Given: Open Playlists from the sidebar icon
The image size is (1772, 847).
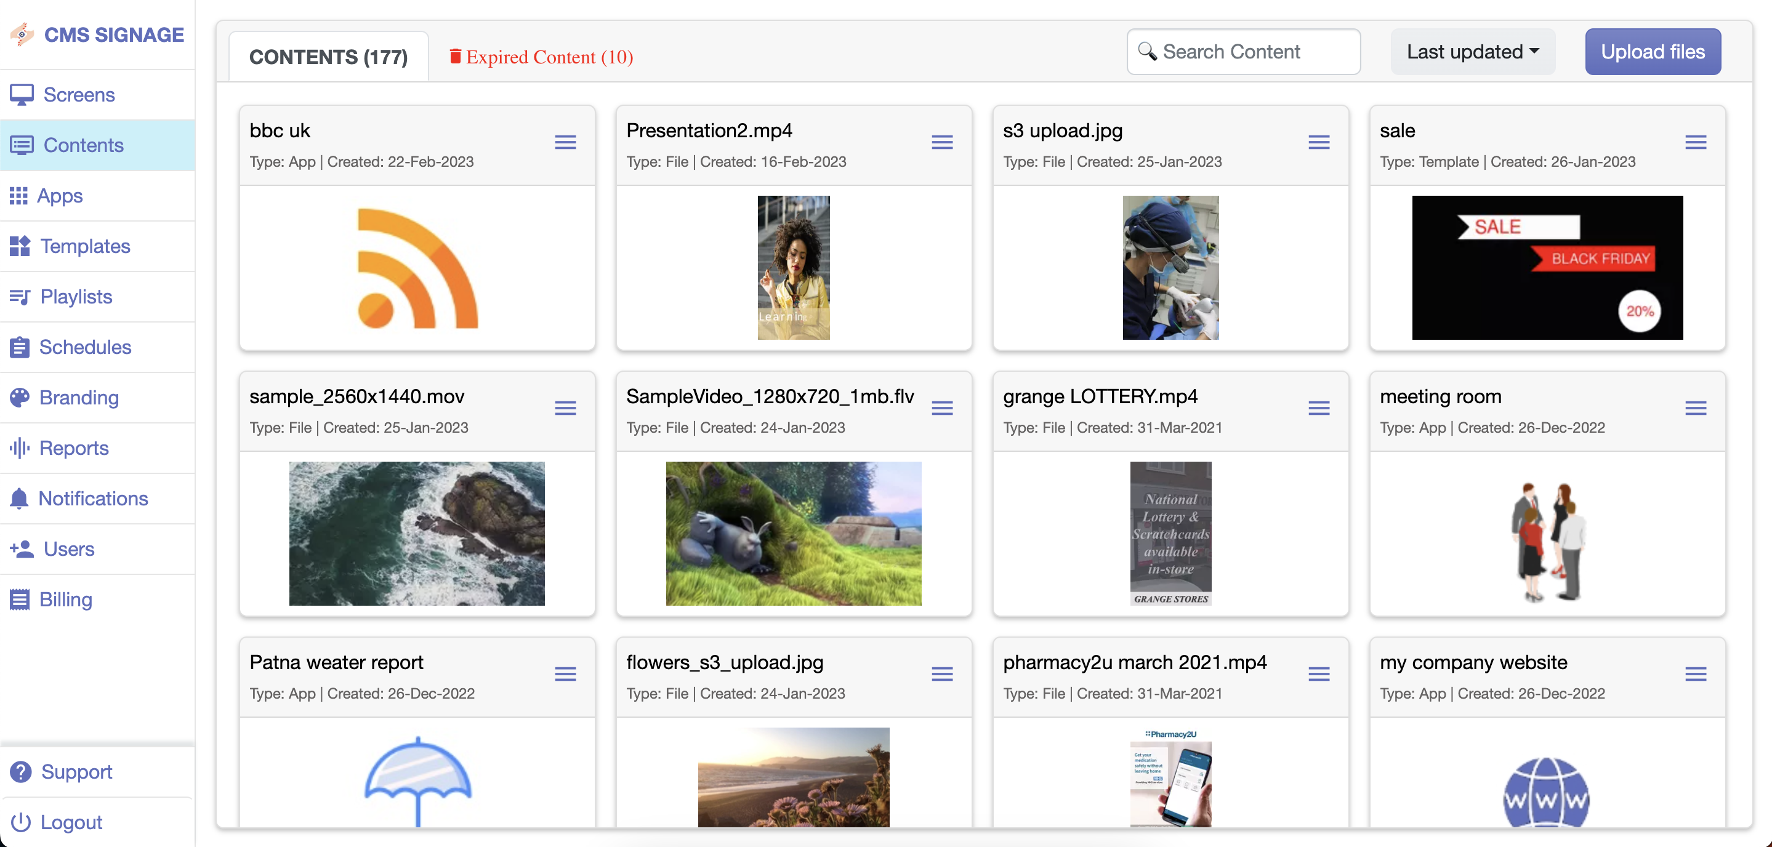Looking at the screenshot, I should (x=20, y=297).
